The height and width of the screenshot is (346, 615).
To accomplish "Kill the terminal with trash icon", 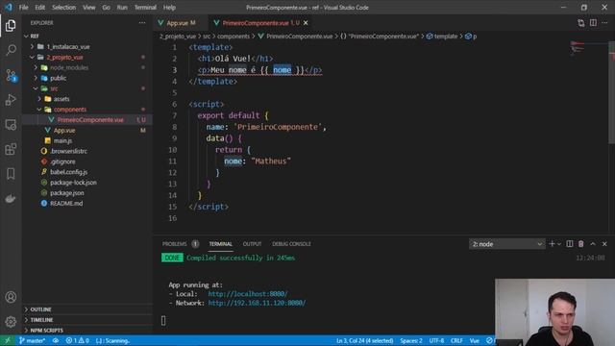I will click(580, 244).
